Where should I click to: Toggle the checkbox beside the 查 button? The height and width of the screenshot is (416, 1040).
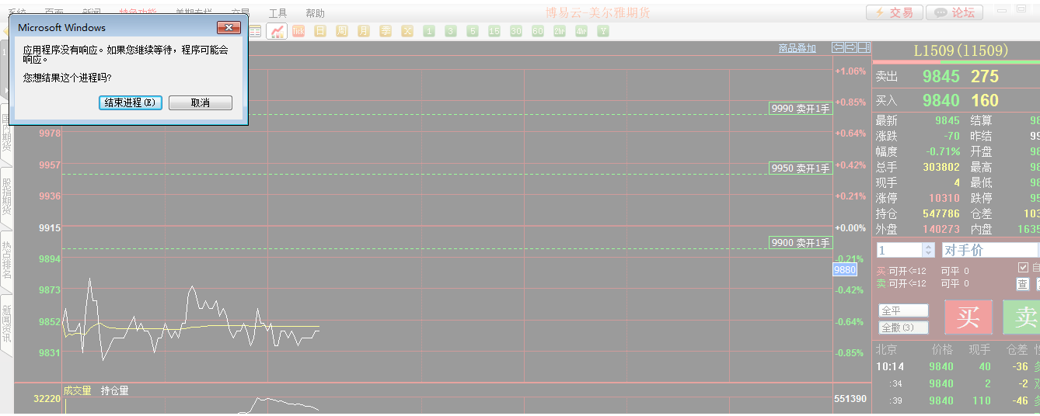pos(1023,267)
